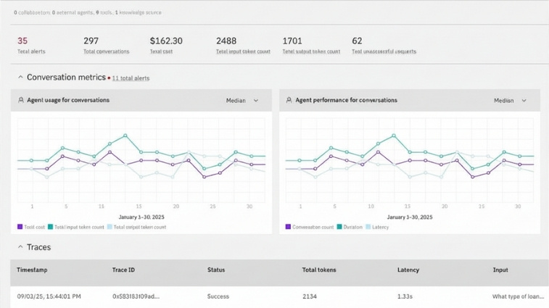Viewport: 549px width, 308px height.
Task: Click the Agent usage panel person icon
Action: click(21, 101)
